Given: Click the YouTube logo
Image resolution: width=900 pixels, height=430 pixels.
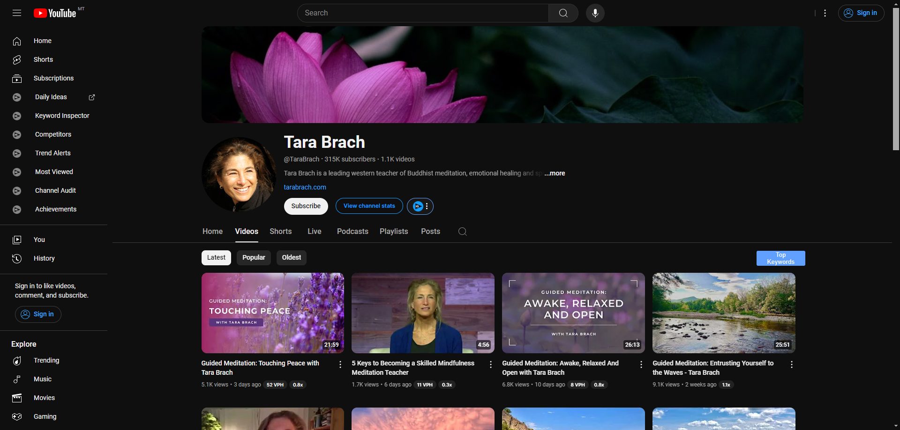Looking at the screenshot, I should 55,13.
